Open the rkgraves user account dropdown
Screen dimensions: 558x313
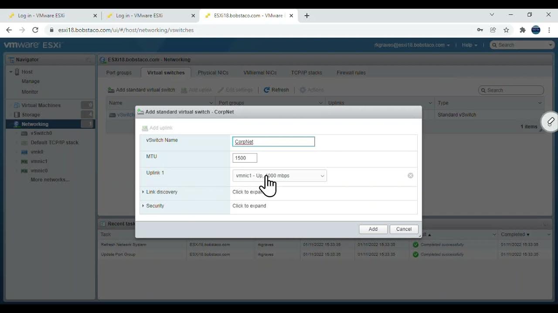tap(412, 45)
